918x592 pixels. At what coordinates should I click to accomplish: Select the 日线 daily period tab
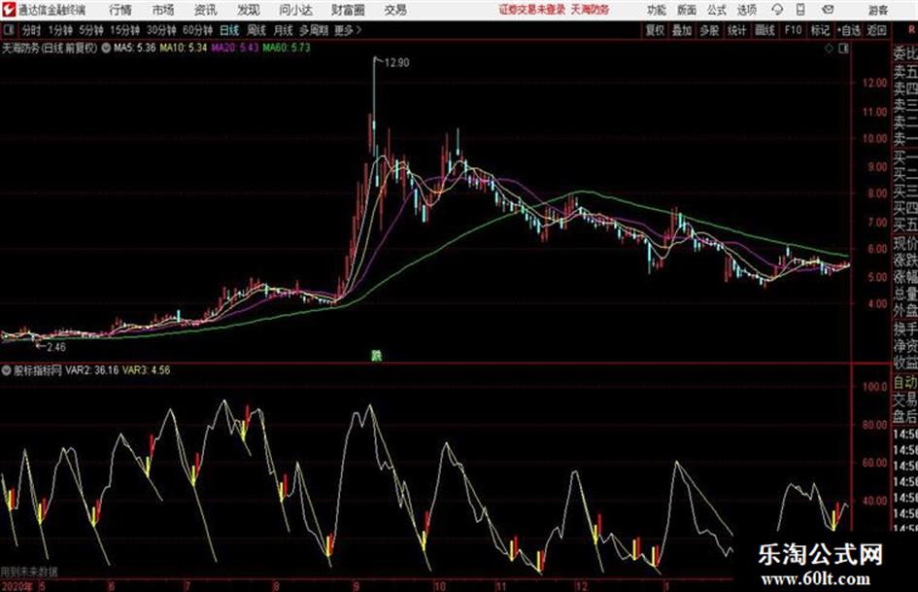(x=229, y=30)
